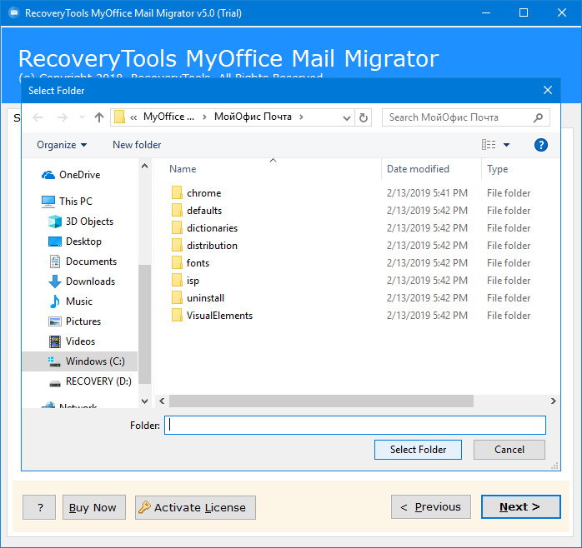Select OneDrive in the navigation pane
Viewport: 582px width, 548px height.
coord(71,175)
